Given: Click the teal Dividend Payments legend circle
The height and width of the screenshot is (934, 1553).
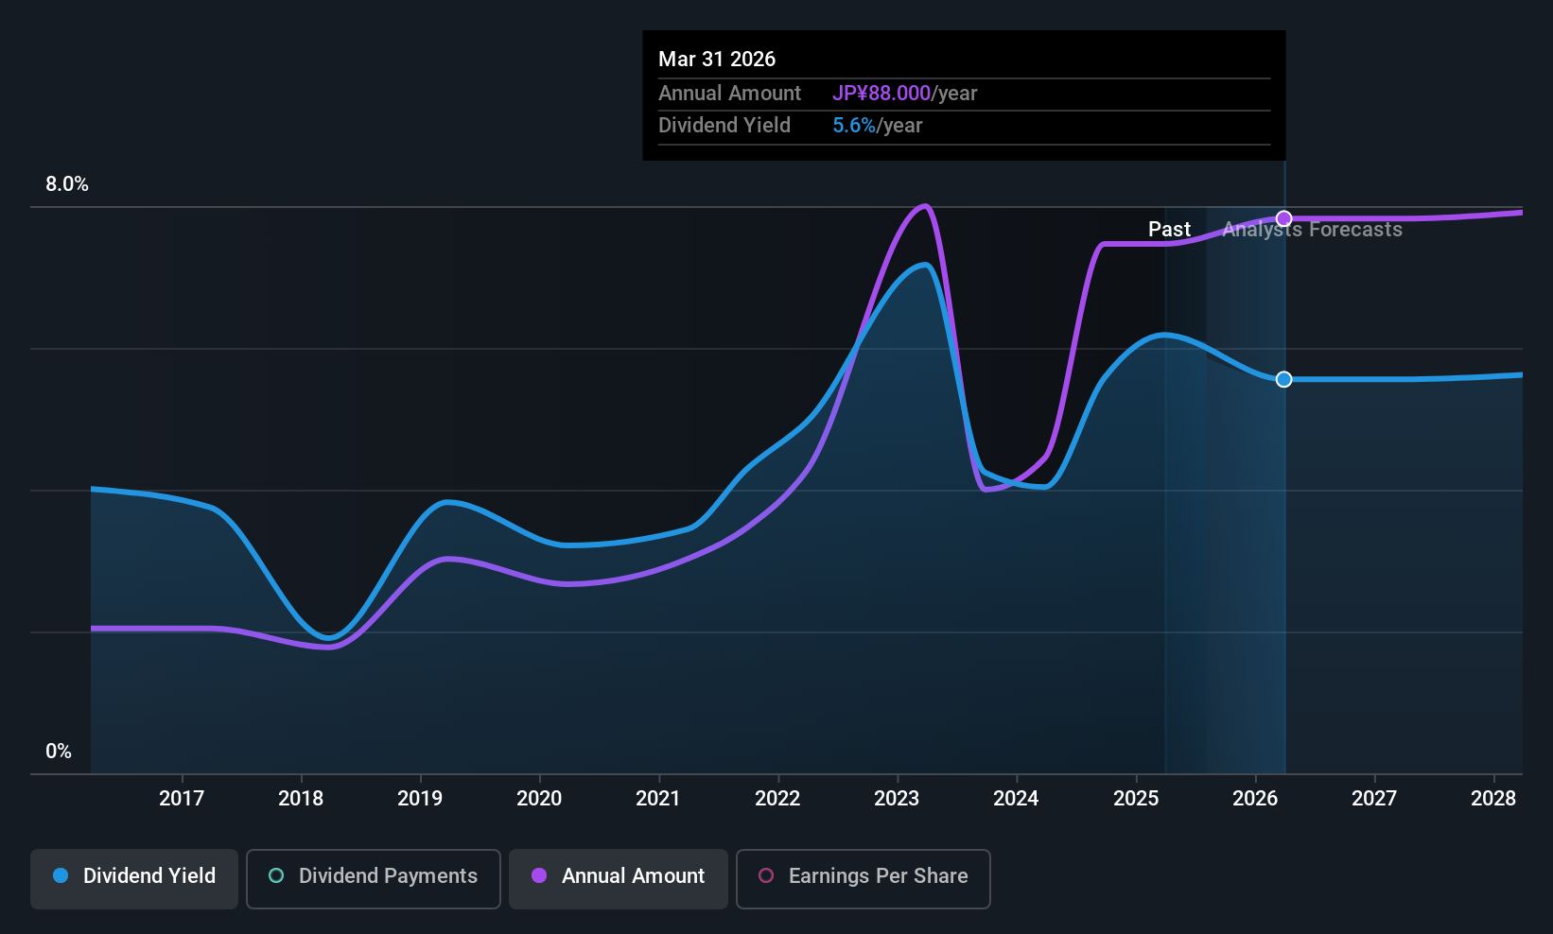Looking at the screenshot, I should pyautogui.click(x=276, y=876).
